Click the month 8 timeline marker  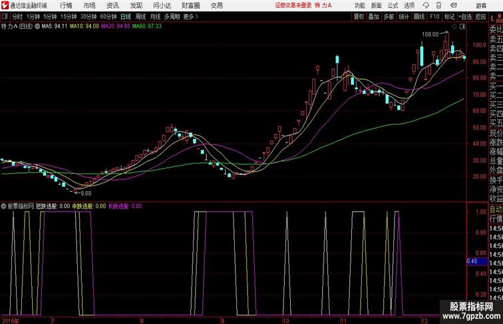click(142, 321)
